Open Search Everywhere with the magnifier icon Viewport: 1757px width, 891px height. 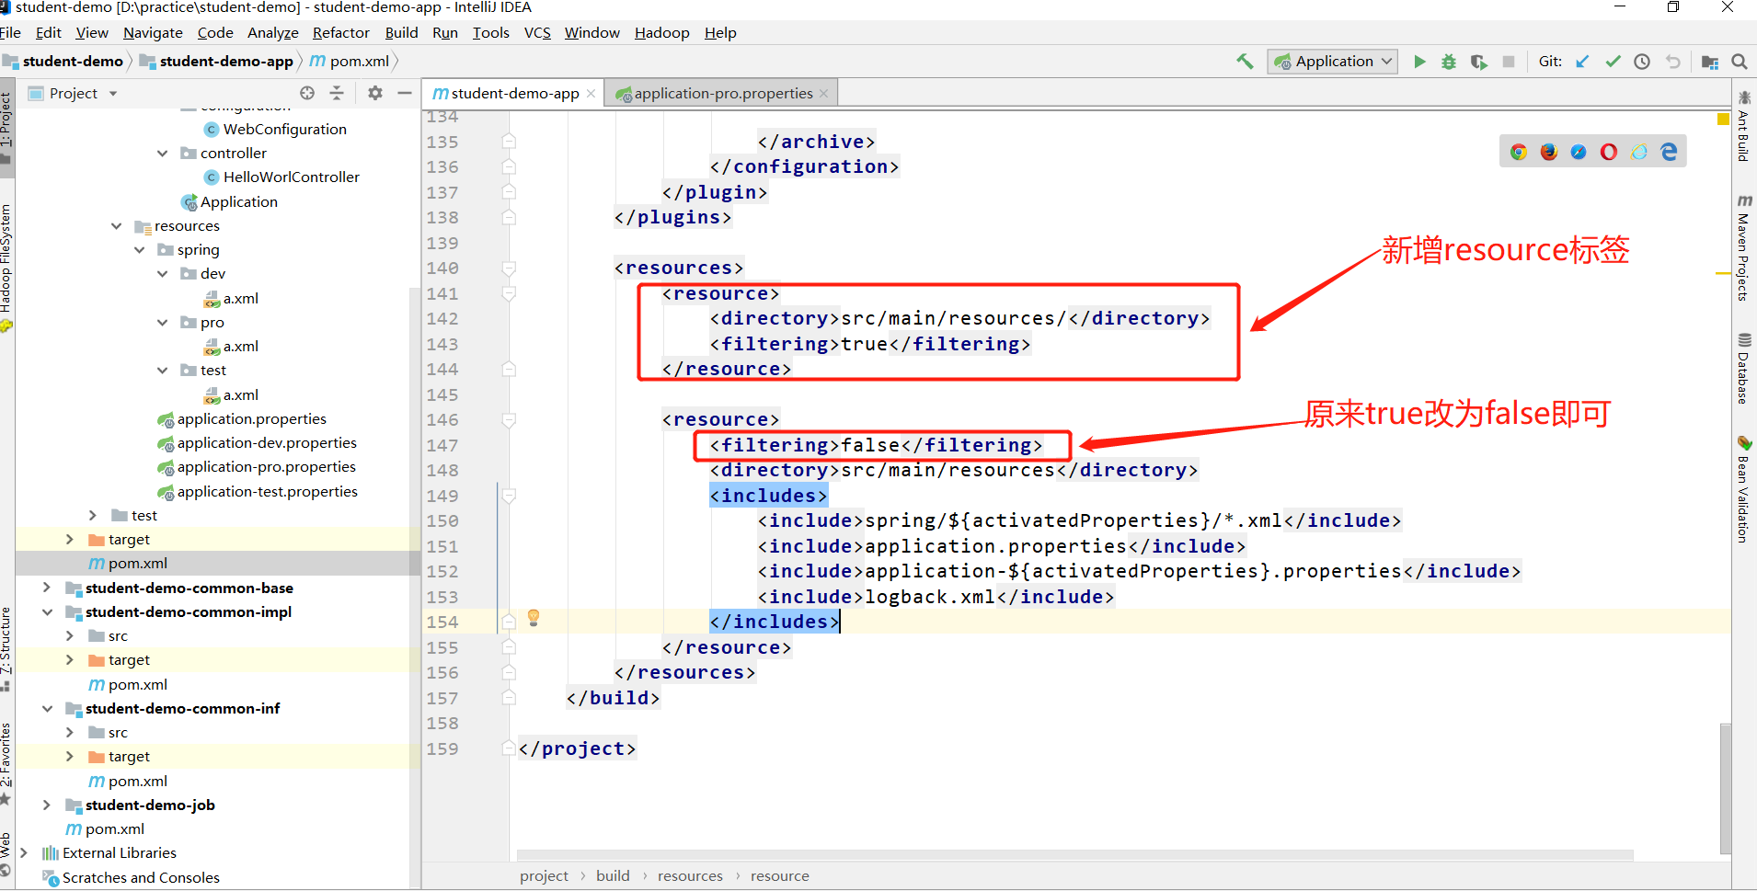[1740, 62]
